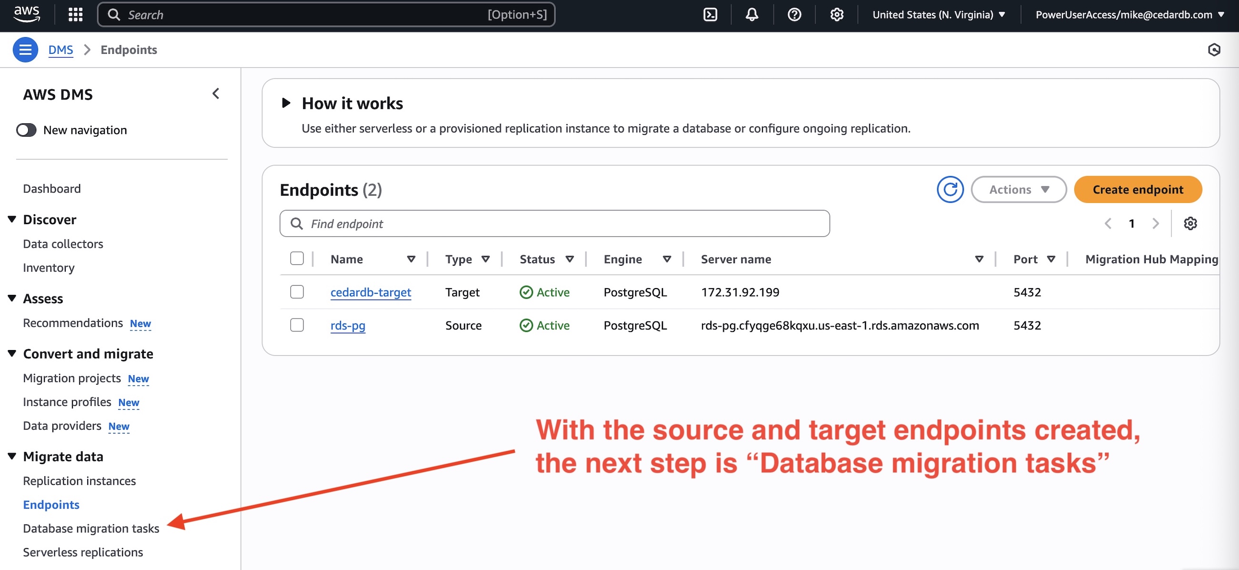The width and height of the screenshot is (1239, 570).
Task: Go to Database migration tasks
Action: tap(91, 528)
